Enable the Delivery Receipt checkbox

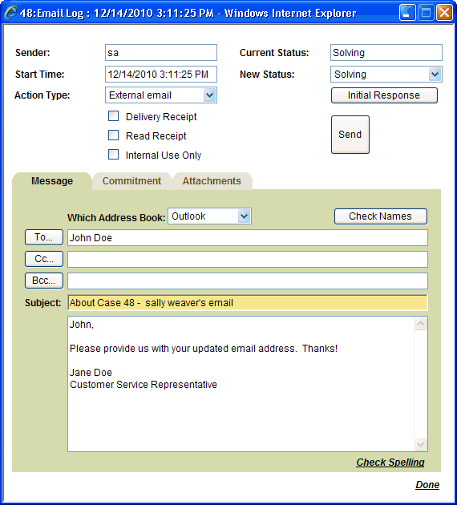(113, 116)
